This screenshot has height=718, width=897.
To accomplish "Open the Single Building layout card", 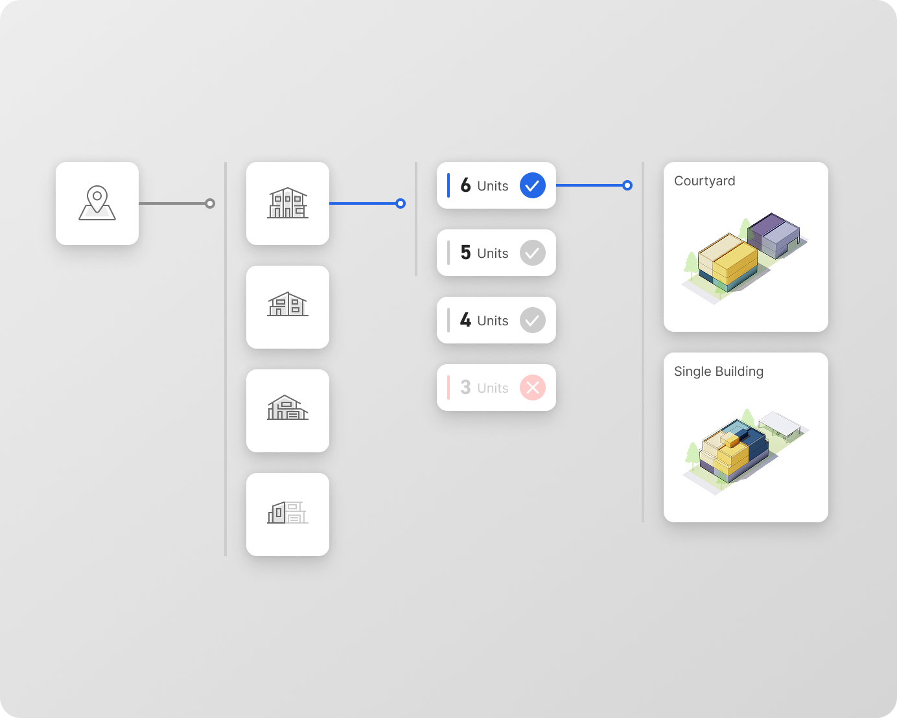I will 746,437.
